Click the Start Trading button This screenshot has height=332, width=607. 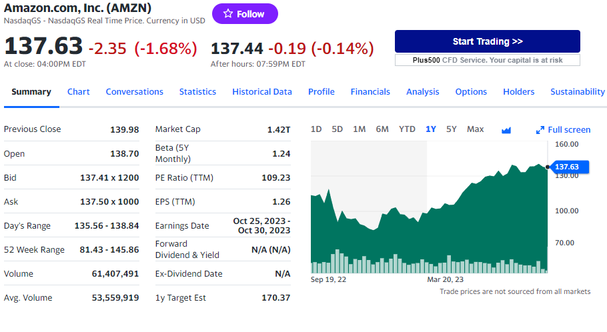click(x=488, y=41)
